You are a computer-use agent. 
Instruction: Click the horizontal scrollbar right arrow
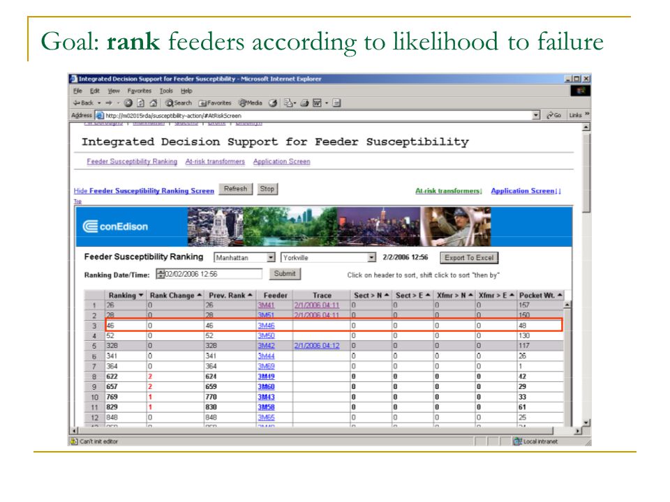pyautogui.click(x=578, y=431)
